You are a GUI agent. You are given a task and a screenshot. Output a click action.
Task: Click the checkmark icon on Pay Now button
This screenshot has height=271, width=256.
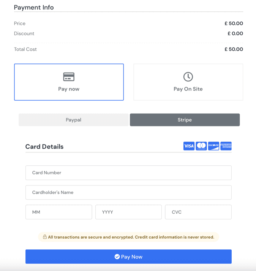pyautogui.click(x=117, y=257)
